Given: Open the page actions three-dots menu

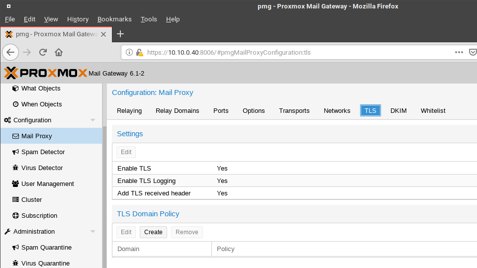Looking at the screenshot, I should click(459, 52).
